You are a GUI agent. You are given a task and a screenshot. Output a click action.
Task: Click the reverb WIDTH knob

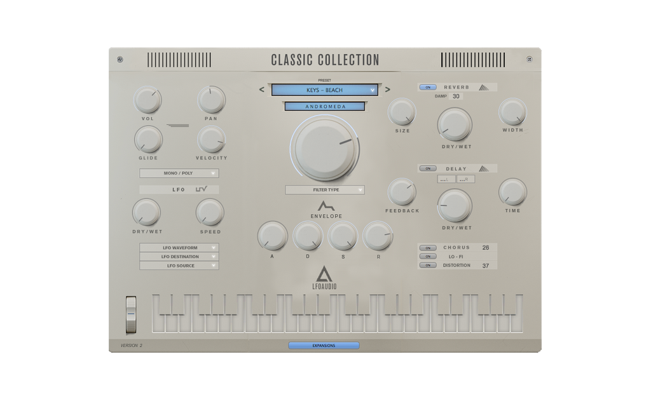513,112
